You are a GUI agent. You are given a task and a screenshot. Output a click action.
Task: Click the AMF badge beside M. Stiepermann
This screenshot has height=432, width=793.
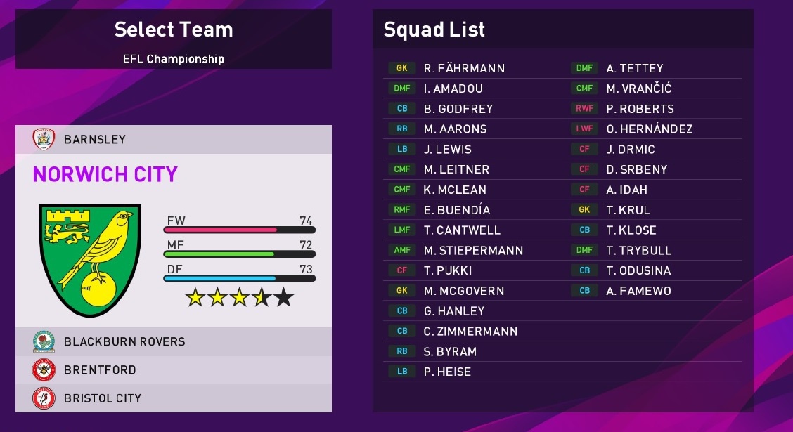[402, 250]
